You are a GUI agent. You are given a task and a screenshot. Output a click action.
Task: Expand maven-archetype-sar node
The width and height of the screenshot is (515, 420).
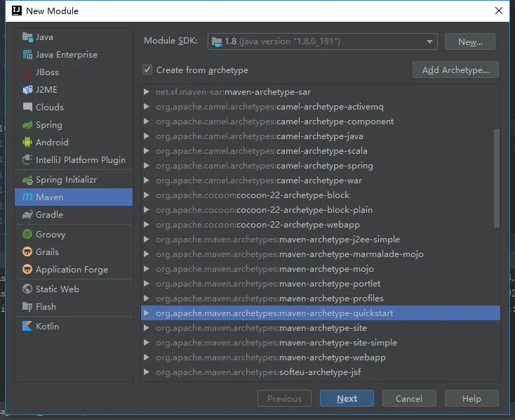147,92
